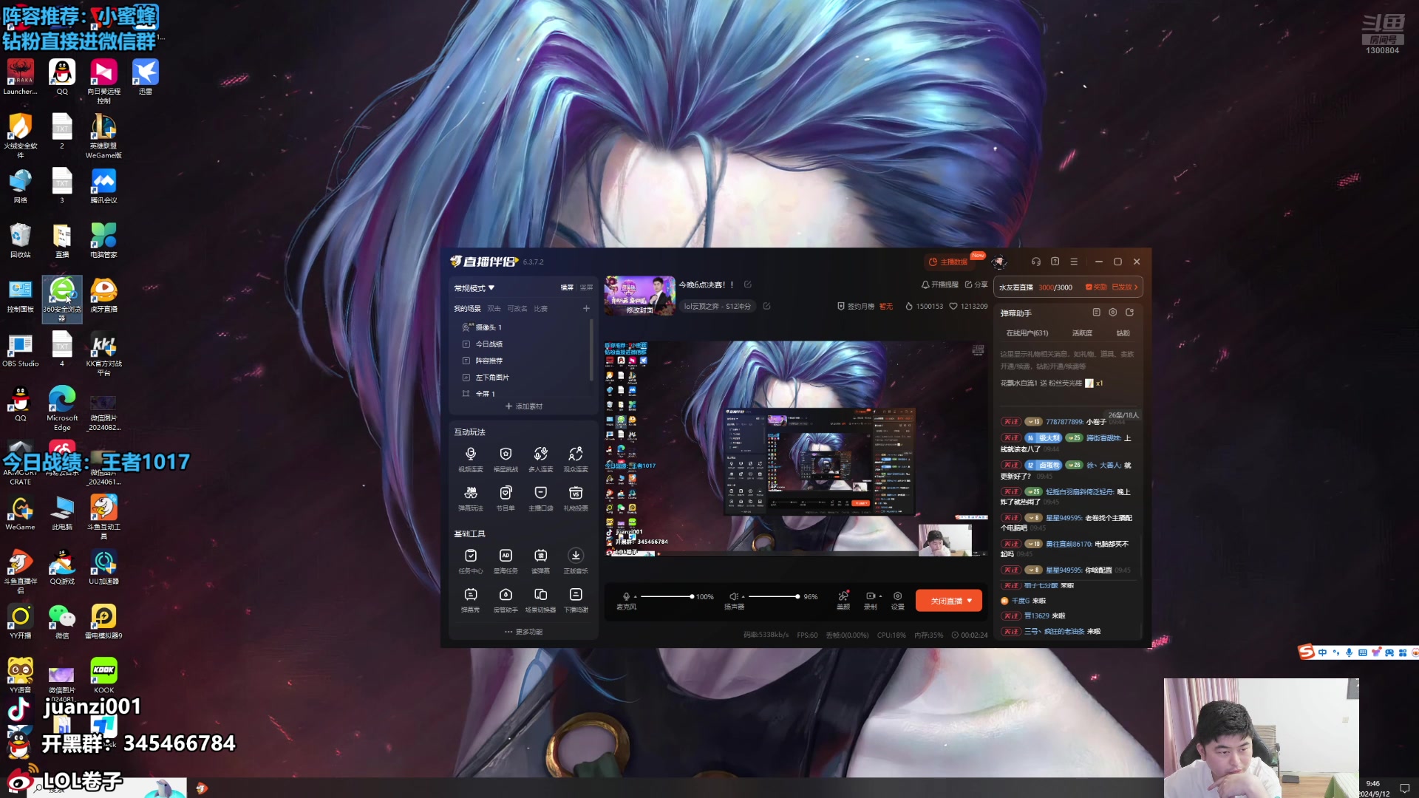This screenshot has width=1419, height=798.
Task: Expand the 录制 recording options arrow
Action: [880, 596]
